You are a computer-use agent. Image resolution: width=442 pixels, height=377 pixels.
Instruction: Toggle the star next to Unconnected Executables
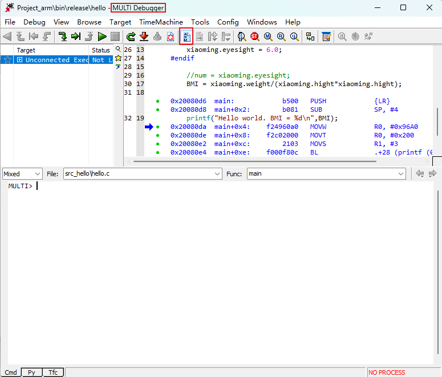[7, 60]
